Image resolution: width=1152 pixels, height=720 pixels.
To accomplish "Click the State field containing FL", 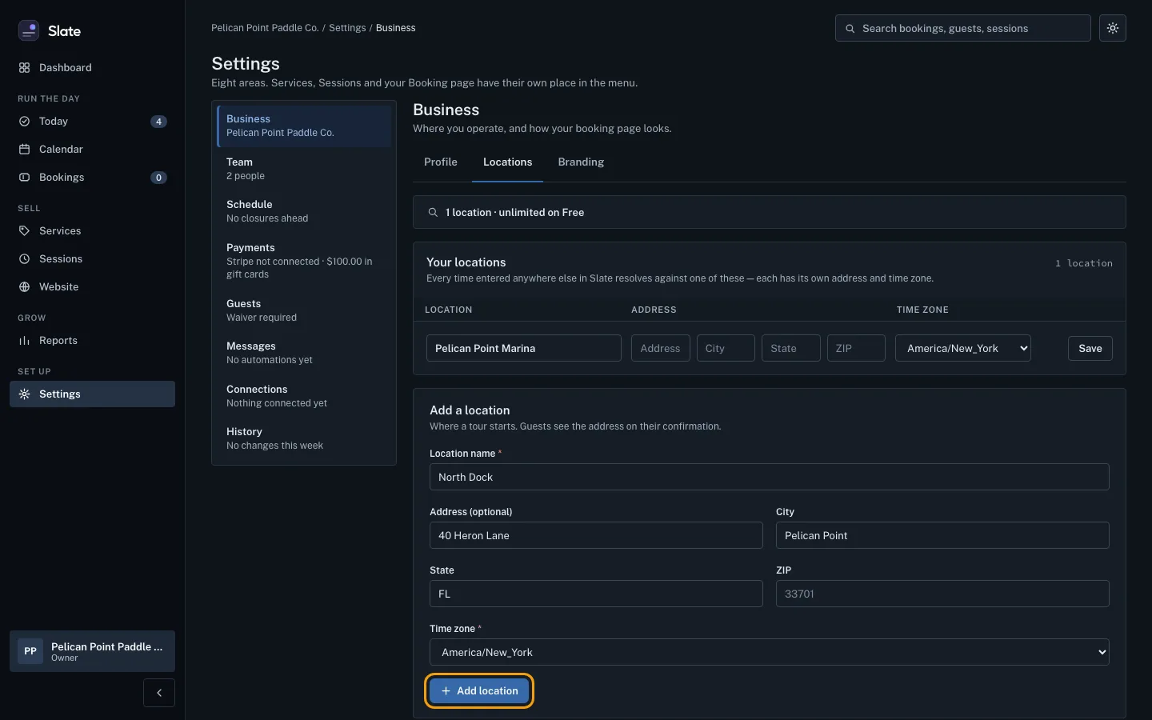I will [x=596, y=594].
